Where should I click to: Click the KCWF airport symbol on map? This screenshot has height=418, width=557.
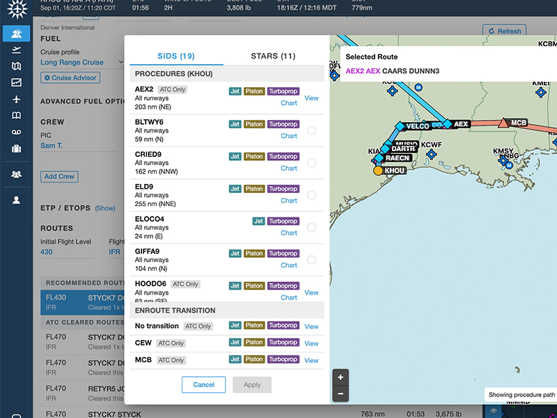coord(431,154)
